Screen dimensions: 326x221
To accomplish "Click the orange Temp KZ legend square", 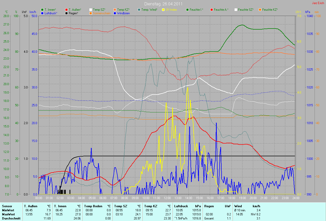I will tap(115, 10).
